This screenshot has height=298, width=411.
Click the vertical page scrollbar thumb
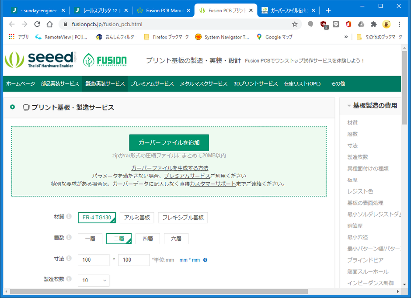(404, 88)
